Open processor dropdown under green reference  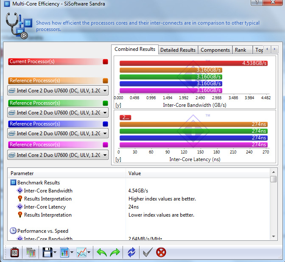click(x=58, y=113)
